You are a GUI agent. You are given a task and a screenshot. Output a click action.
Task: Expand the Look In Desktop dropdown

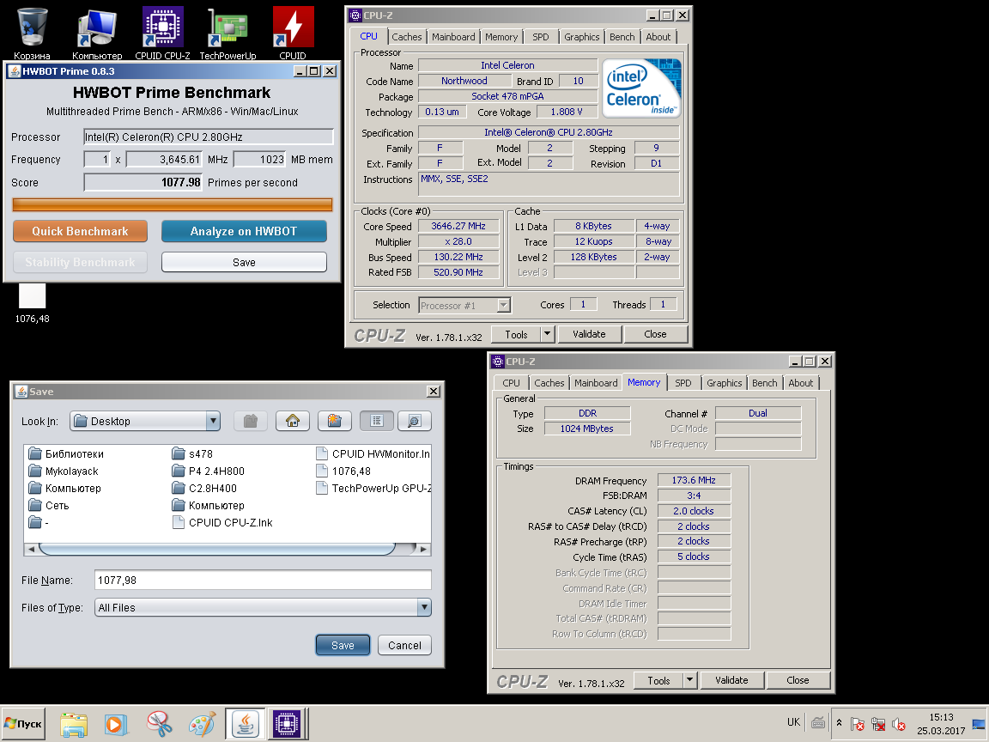click(x=213, y=421)
